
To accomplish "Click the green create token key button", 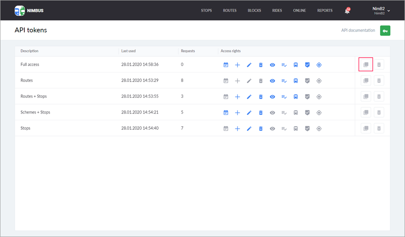I will tap(385, 31).
